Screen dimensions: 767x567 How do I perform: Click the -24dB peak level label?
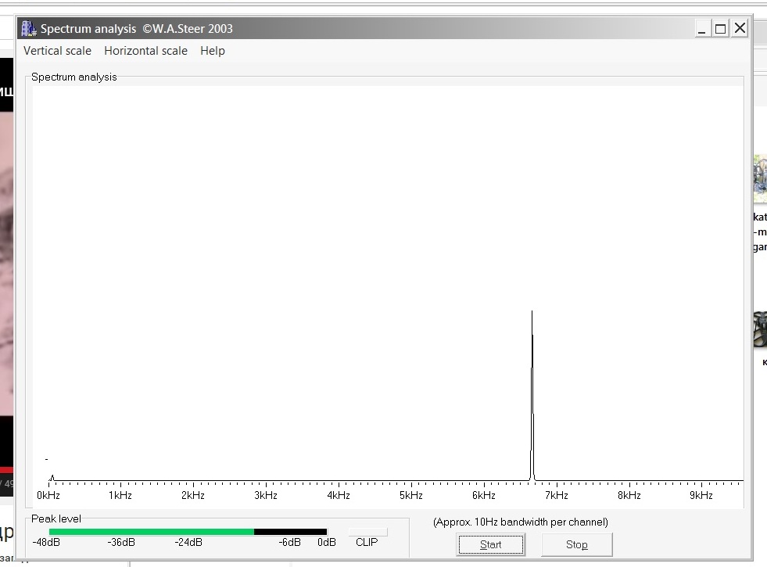tap(188, 542)
